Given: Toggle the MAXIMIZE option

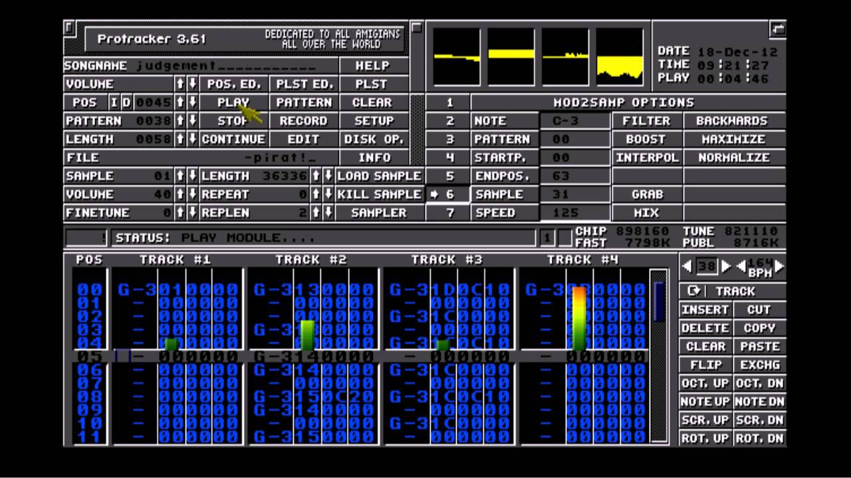Looking at the screenshot, I should click(x=734, y=139).
